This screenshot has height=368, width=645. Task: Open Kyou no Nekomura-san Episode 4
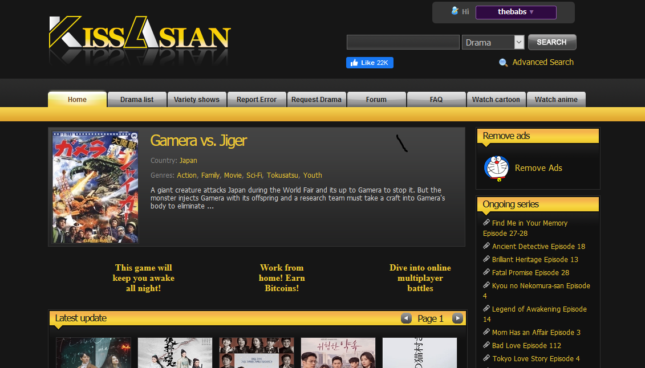(537, 291)
